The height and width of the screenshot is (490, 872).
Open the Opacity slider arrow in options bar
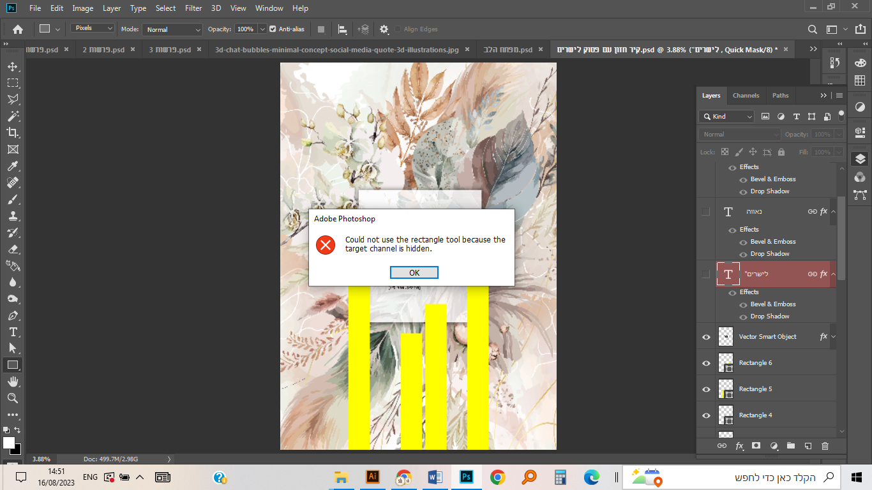(262, 29)
